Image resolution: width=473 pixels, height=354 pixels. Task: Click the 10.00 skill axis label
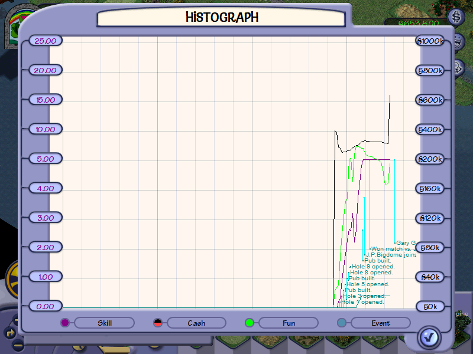[x=46, y=129]
